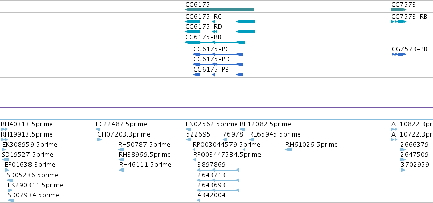Screen dimensions: 433x203
Task: Click the 3897869 aligned feature
Action: click(218, 170)
